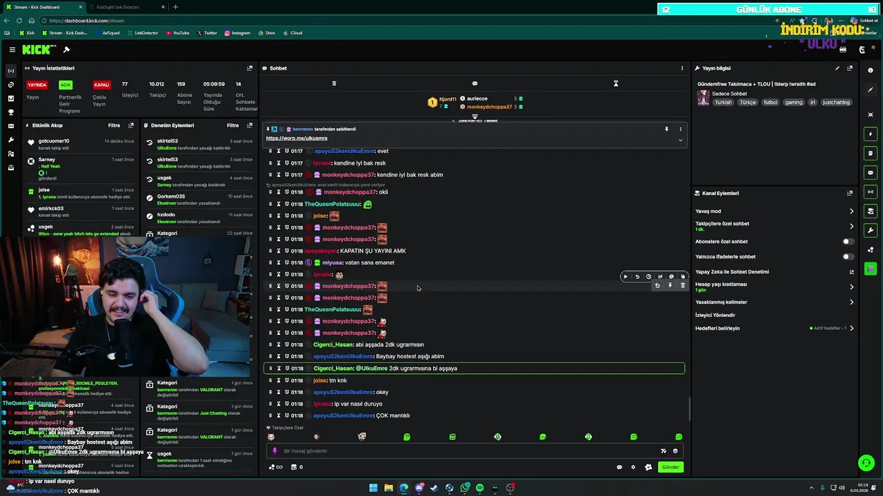Expand the Yavaş mod settings
This screenshot has width=883, height=496.
pyautogui.click(x=851, y=211)
